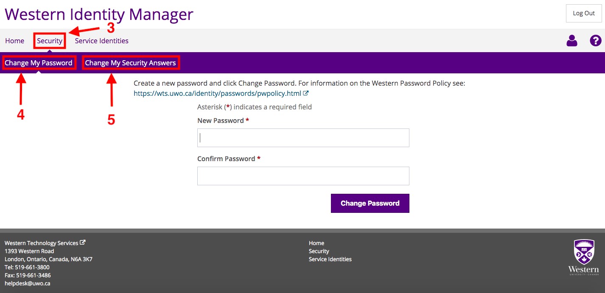
Task: Click the footer Service Identities link
Action: tap(330, 259)
